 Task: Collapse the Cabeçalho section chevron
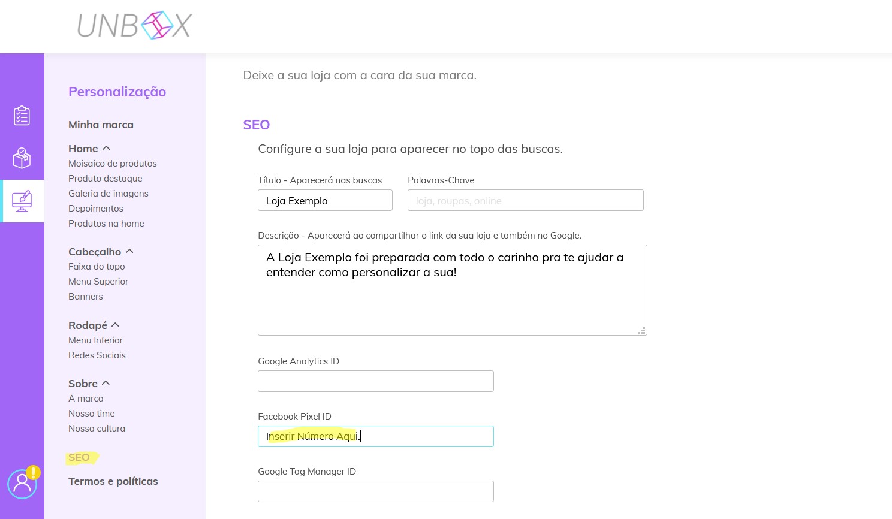[129, 251]
